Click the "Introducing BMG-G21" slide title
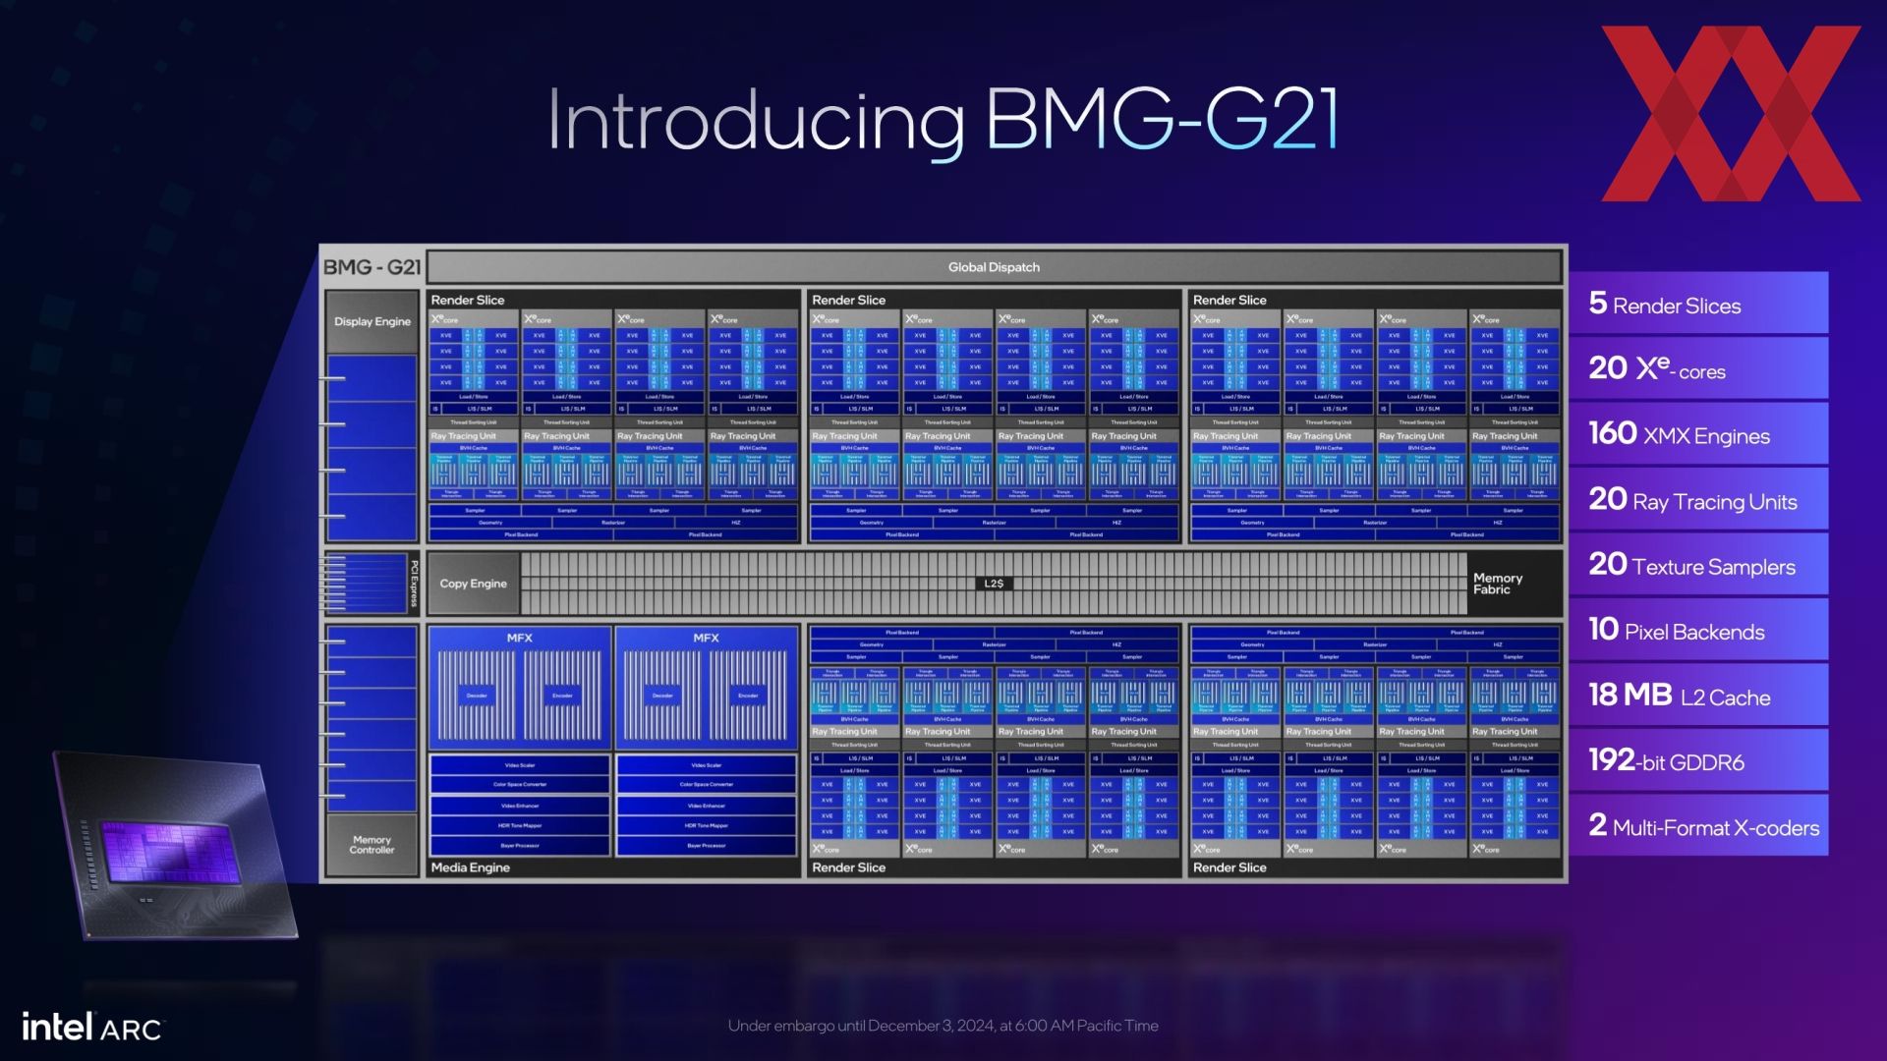 943,120
